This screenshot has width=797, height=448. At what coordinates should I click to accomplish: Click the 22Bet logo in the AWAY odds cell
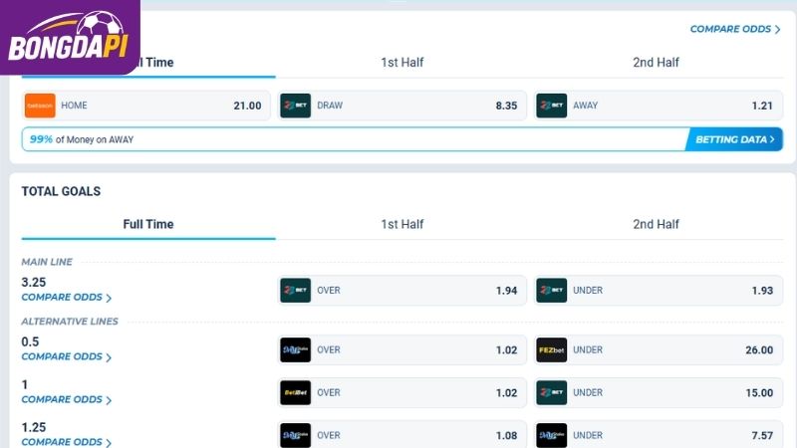coord(552,106)
